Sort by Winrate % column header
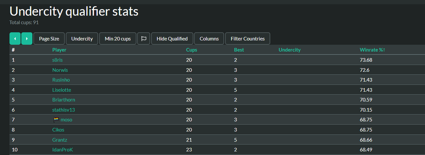Screen dimensions: 425x155 (372, 50)
